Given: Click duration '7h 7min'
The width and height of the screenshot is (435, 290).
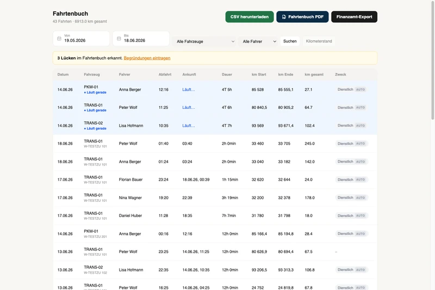Looking at the screenshot, I should (229, 215).
